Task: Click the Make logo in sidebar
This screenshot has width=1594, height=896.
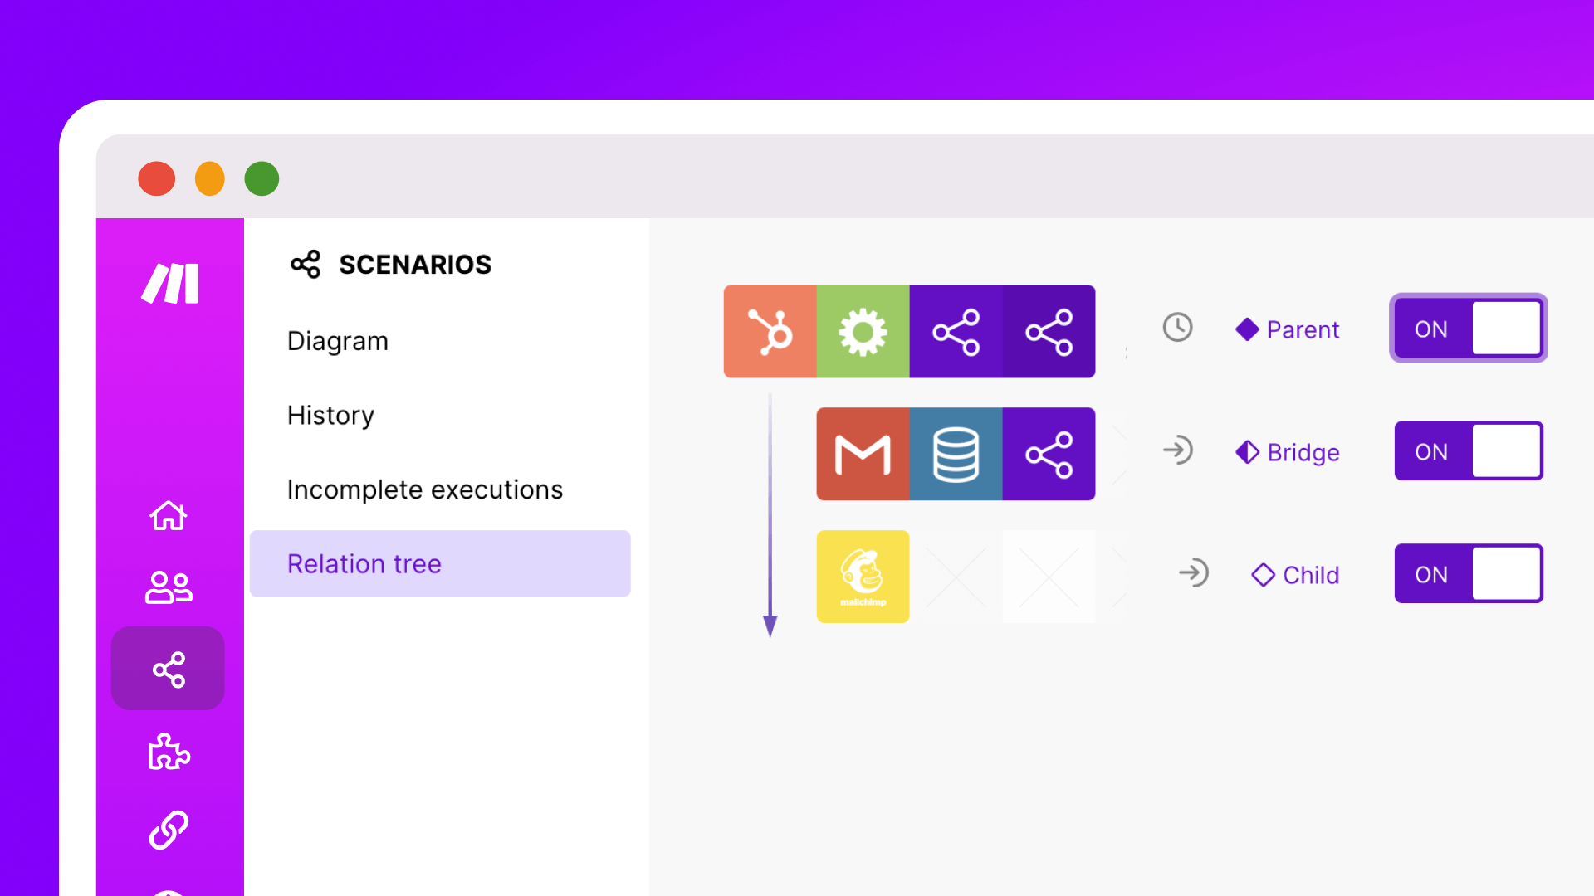Action: pyautogui.click(x=170, y=284)
